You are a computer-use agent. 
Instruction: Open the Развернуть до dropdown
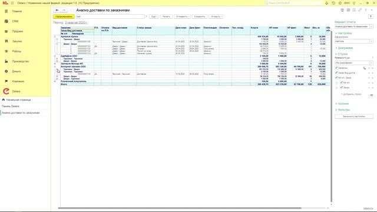(372, 63)
